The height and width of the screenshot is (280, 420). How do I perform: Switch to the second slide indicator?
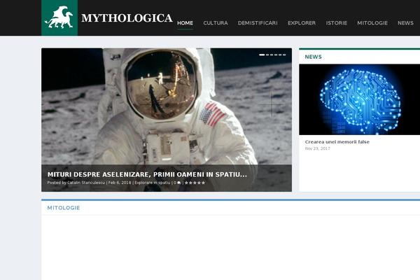click(x=267, y=55)
